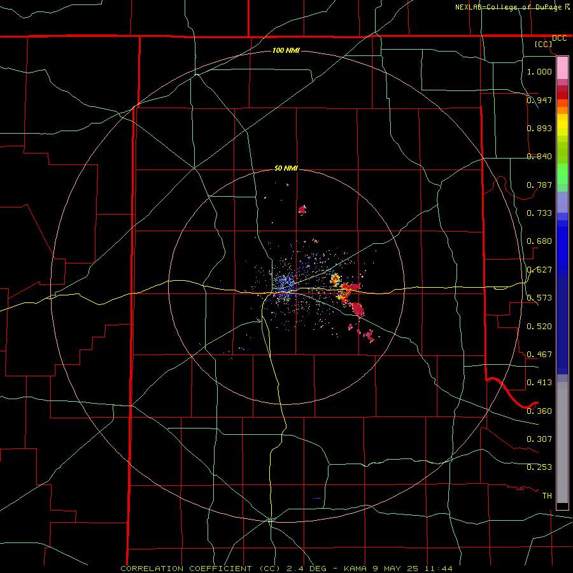Click the 0.520 legend value

539,327
